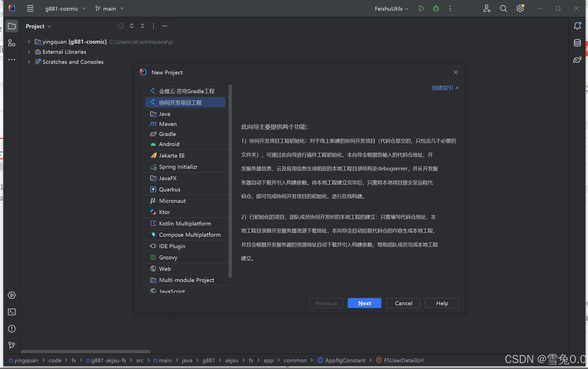Run FeishuUtils with green play icon
This screenshot has height=369, width=588.
[421, 9]
